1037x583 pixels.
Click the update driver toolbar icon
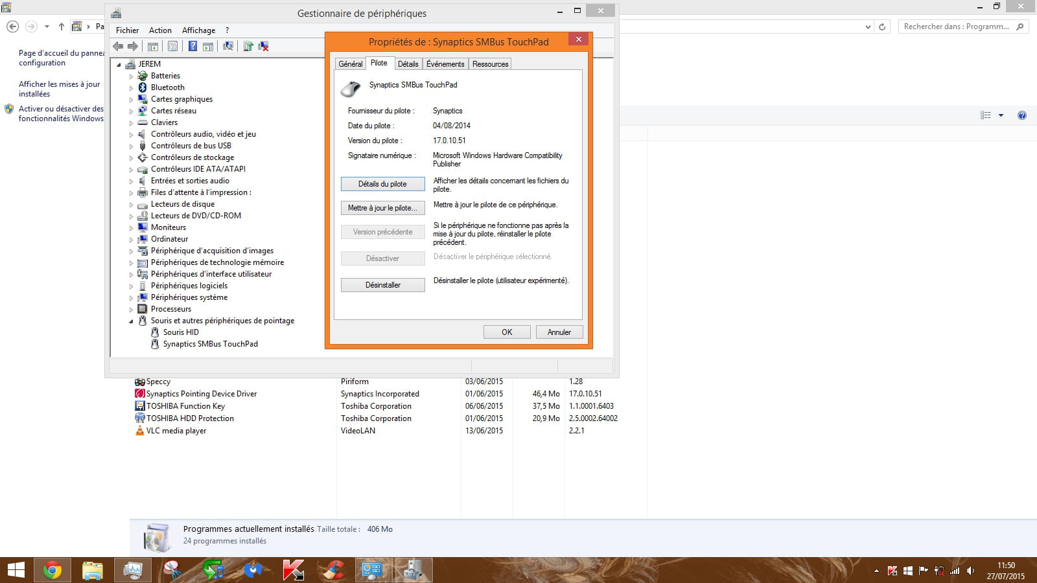point(248,46)
